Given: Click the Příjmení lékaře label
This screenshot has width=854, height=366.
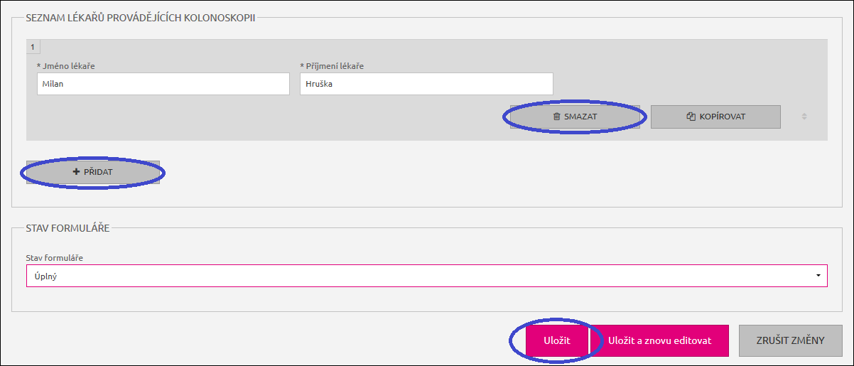Looking at the screenshot, I should pos(332,66).
